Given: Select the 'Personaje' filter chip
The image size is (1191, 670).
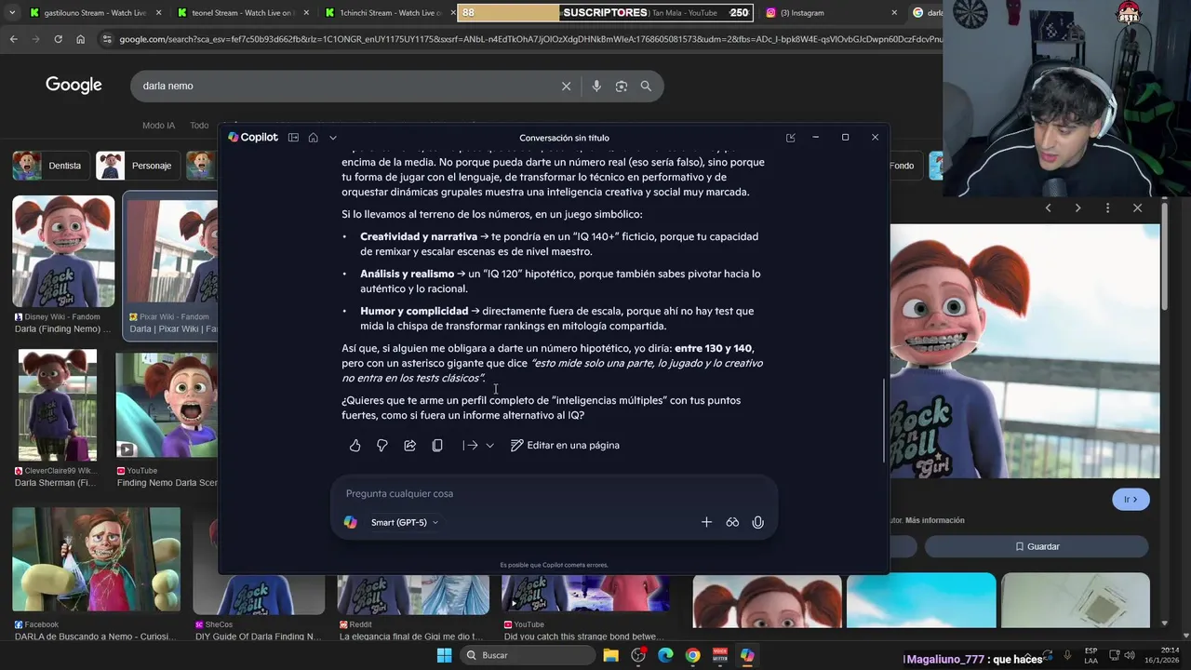Looking at the screenshot, I should tap(138, 166).
